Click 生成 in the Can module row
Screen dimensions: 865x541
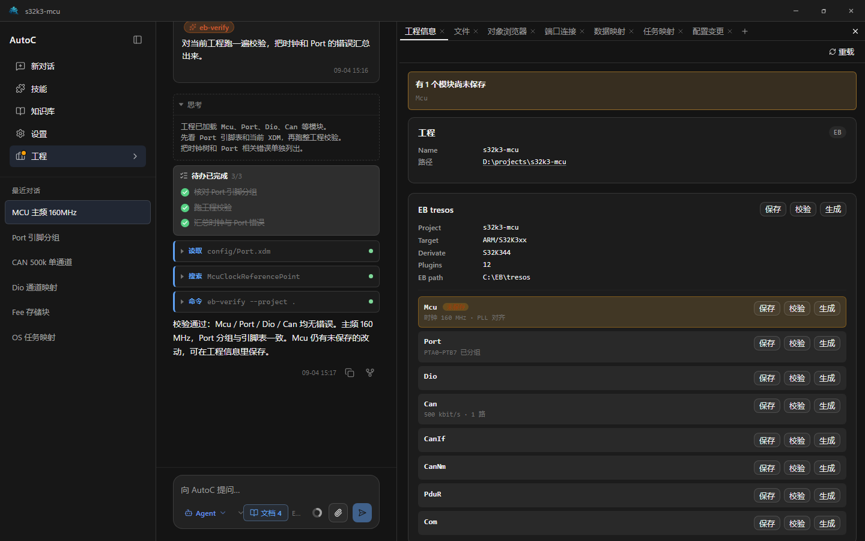tap(827, 406)
